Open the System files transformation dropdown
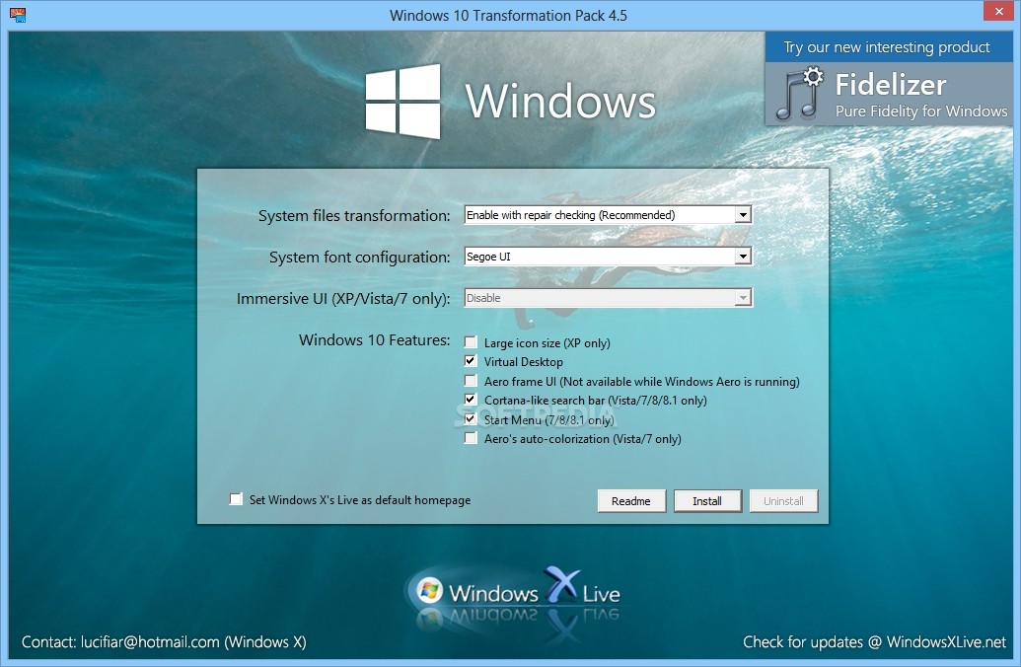Image resolution: width=1021 pixels, height=667 pixels. pyautogui.click(x=744, y=214)
